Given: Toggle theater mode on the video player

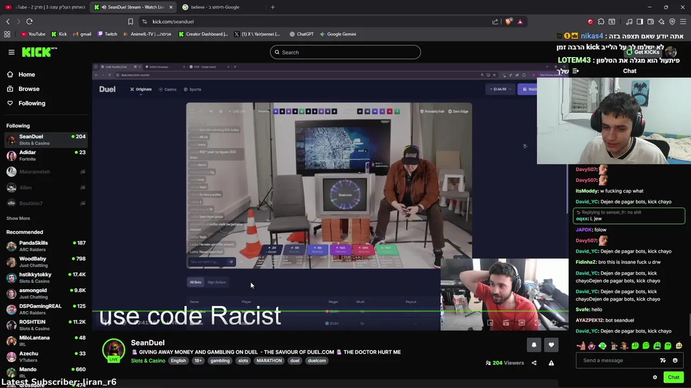Looking at the screenshot, I should [x=521, y=323].
